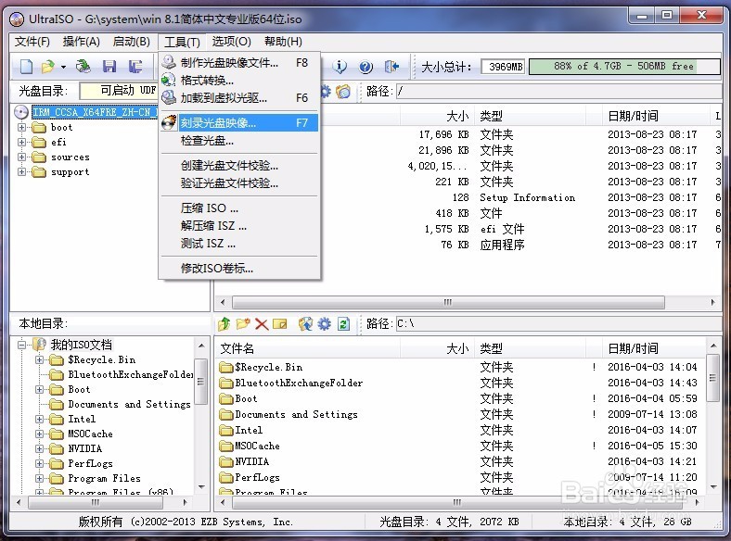The height and width of the screenshot is (541, 731).
Task: Open the 选项(O) menu
Action: [232, 42]
